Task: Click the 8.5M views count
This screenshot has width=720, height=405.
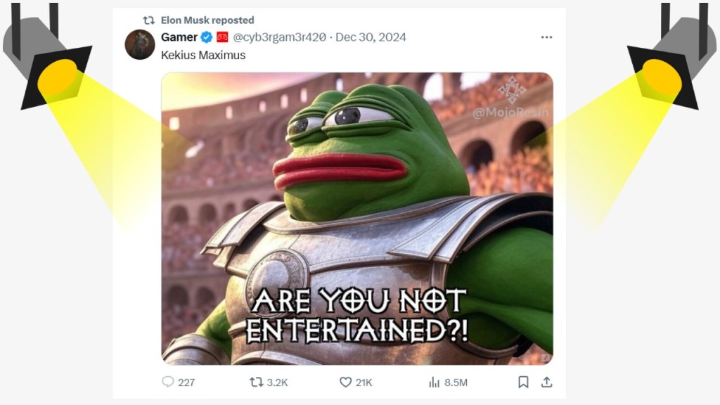Action: click(x=456, y=382)
